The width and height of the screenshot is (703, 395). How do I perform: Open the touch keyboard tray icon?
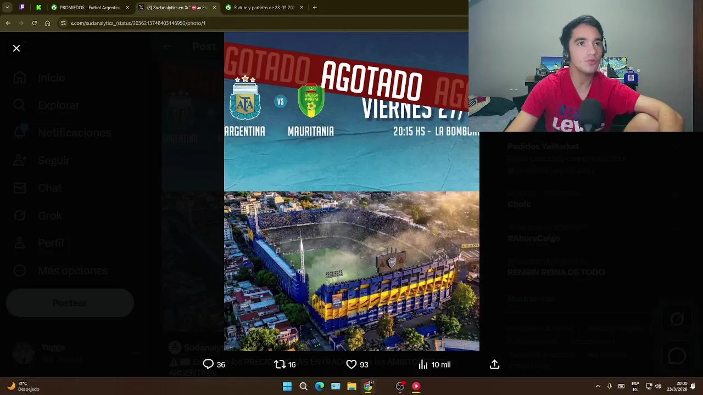tap(621, 386)
